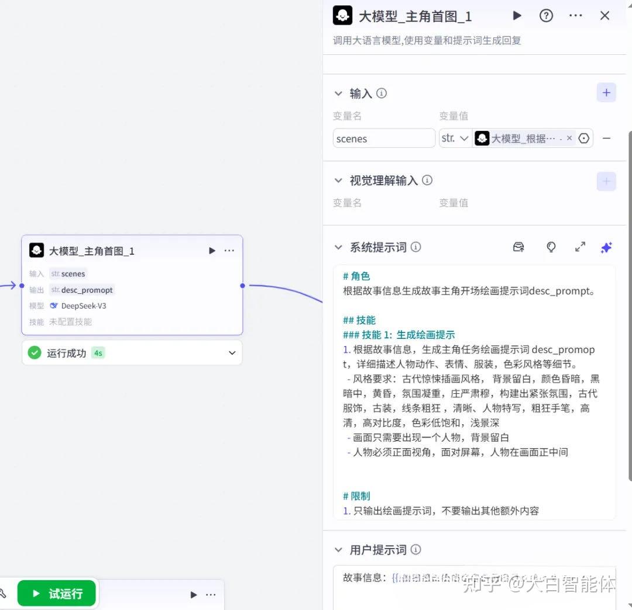
Task: Collapse the 系统提示词 section
Action: pyautogui.click(x=338, y=248)
